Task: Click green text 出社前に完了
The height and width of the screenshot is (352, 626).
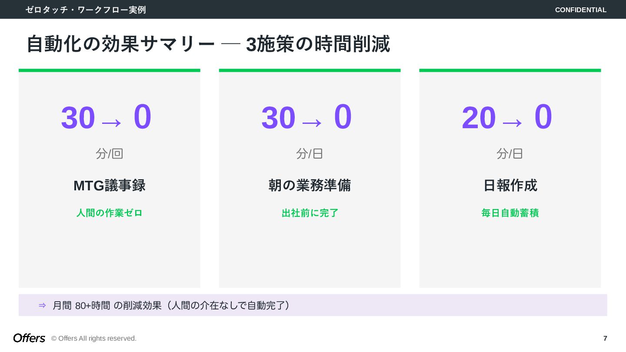Action: [x=310, y=213]
